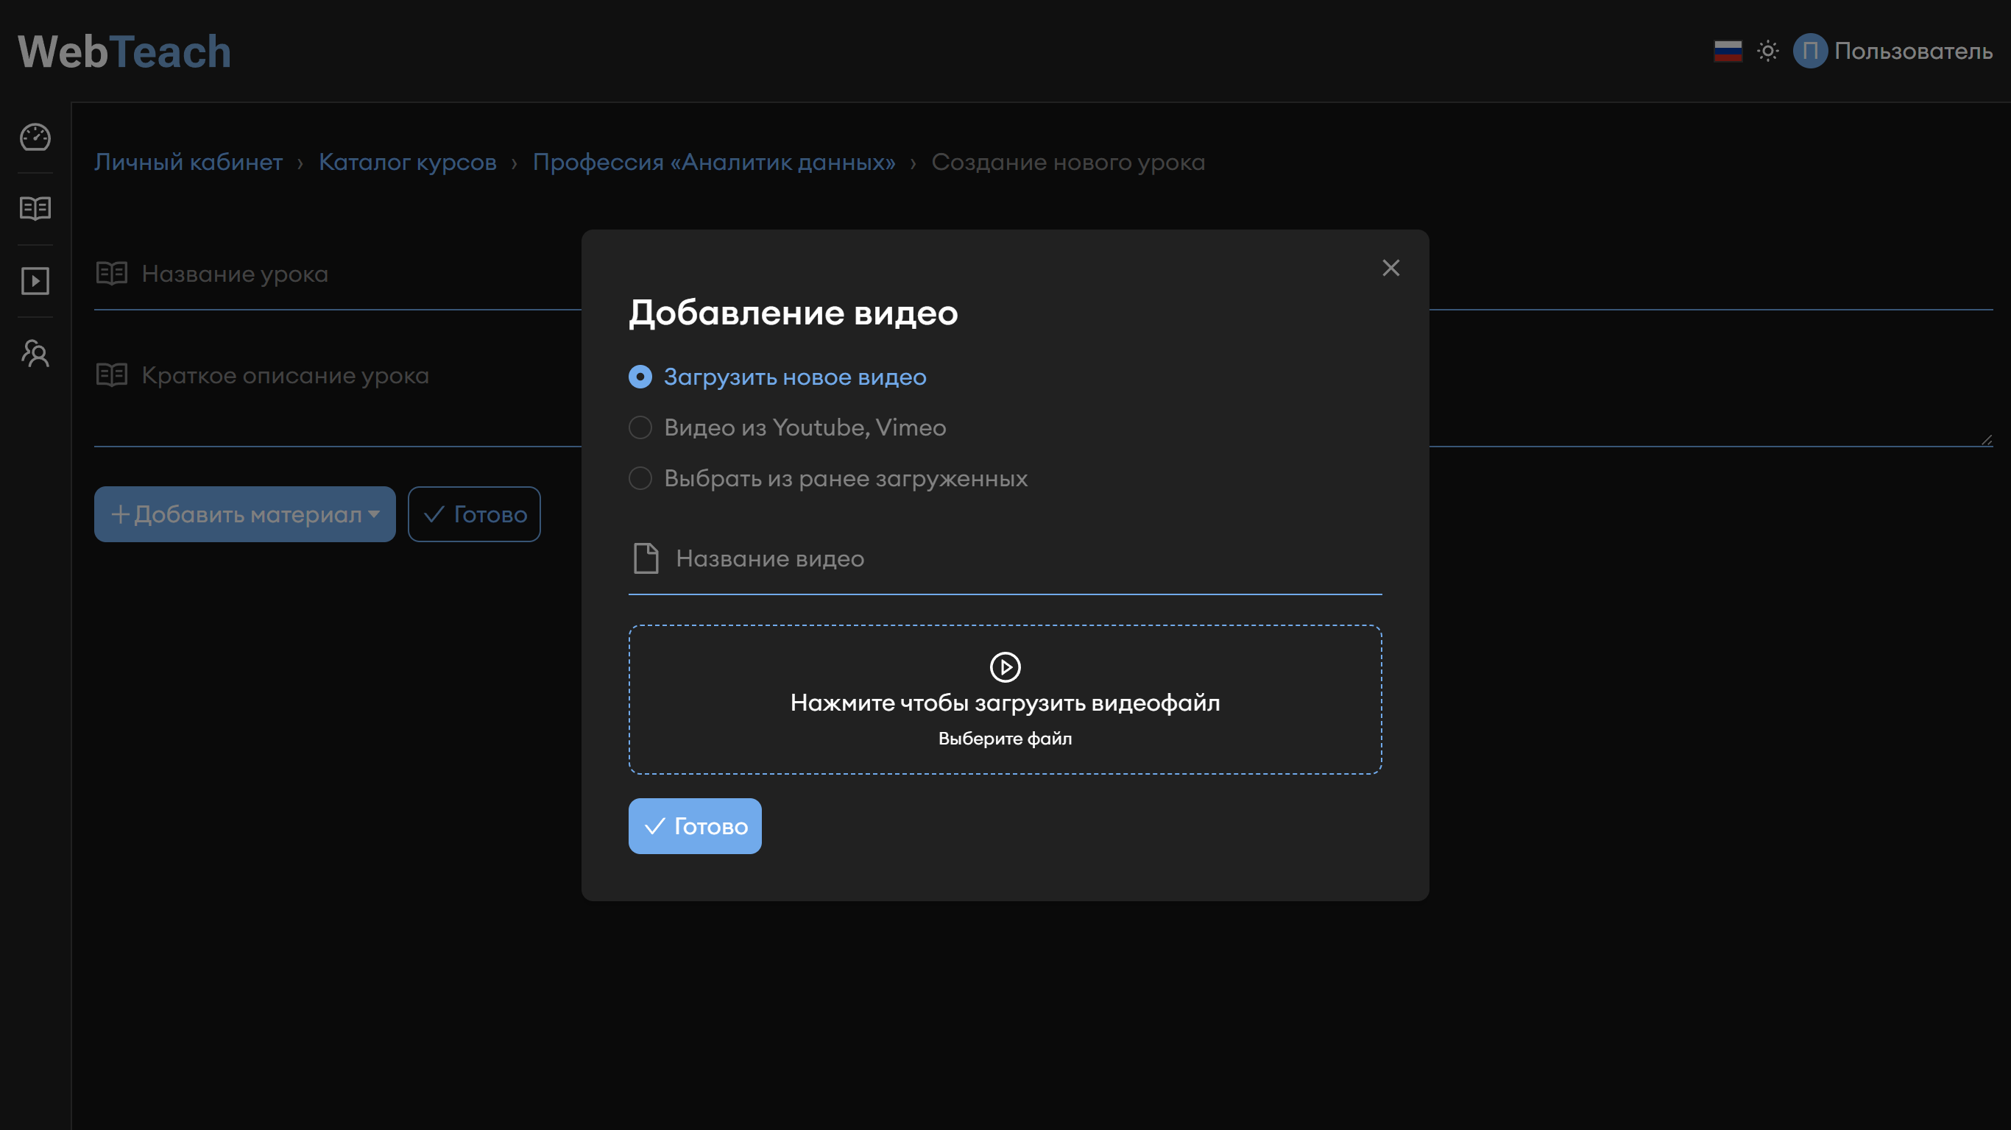
Task: Click play icon in upload area
Action: pos(1005,667)
